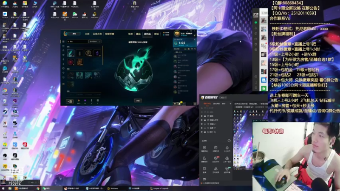Collapse the 工具箱 toolbox section

[x=229, y=141]
